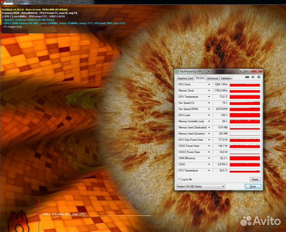The image size is (286, 232).
Task: Click the FurMark GPU 1 temperature graph label
Action: (x=64, y=214)
